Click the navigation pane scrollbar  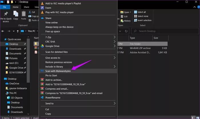28,60
